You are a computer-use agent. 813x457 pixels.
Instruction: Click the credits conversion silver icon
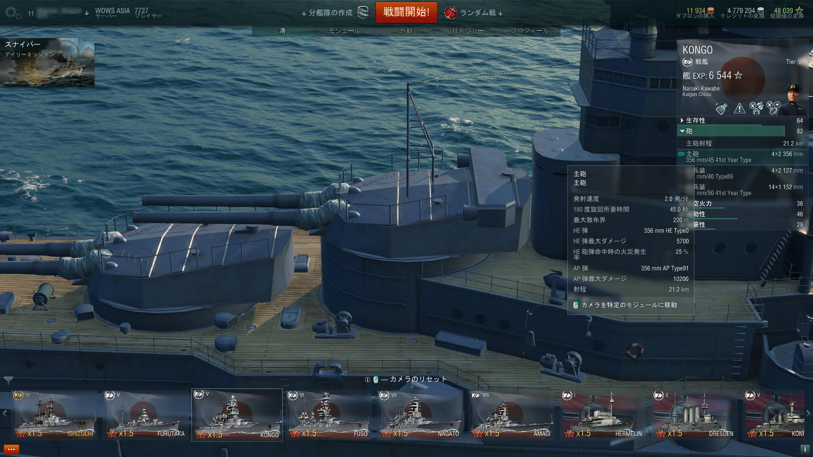click(x=760, y=11)
